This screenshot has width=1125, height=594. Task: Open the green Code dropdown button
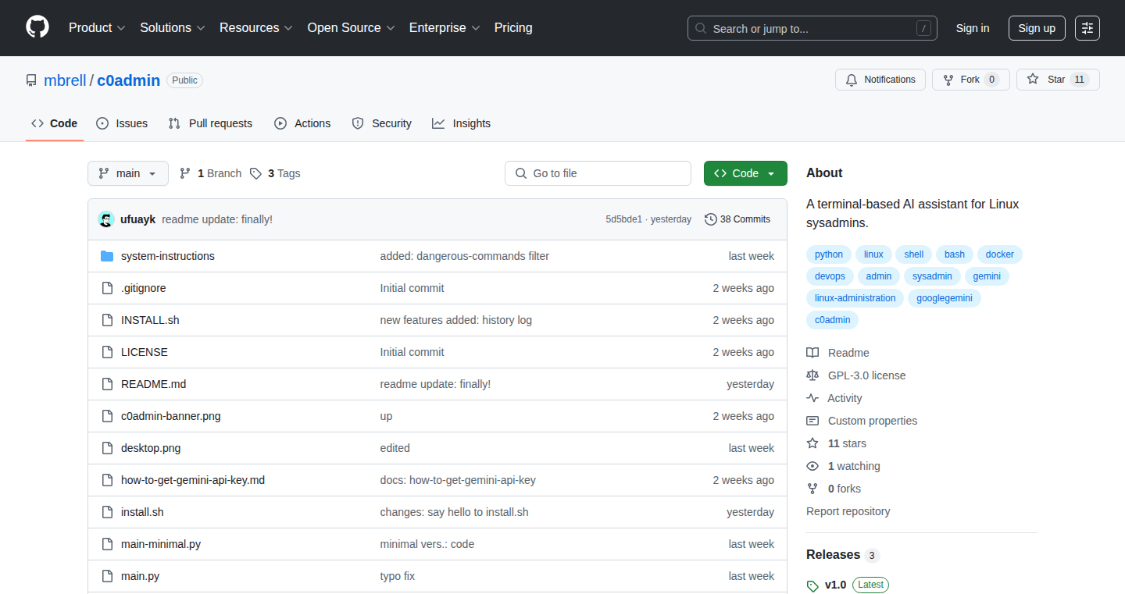(x=745, y=173)
